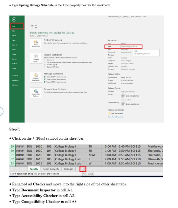The width and height of the screenshot is (178, 208).
Task: Click the Title property text field
Action: pyautogui.click(x=131, y=46)
